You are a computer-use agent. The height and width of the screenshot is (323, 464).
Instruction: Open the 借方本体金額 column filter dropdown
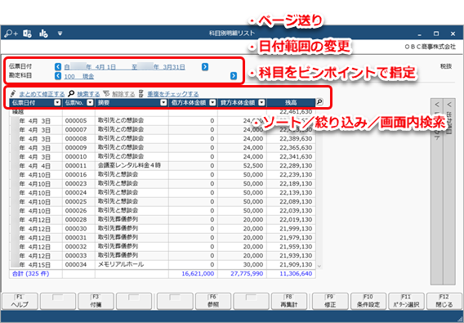212,102
